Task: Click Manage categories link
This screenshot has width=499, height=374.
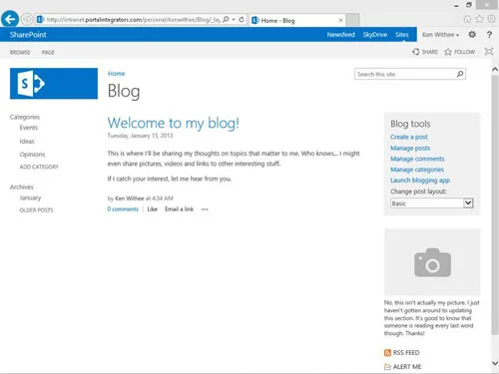Action: (x=417, y=170)
